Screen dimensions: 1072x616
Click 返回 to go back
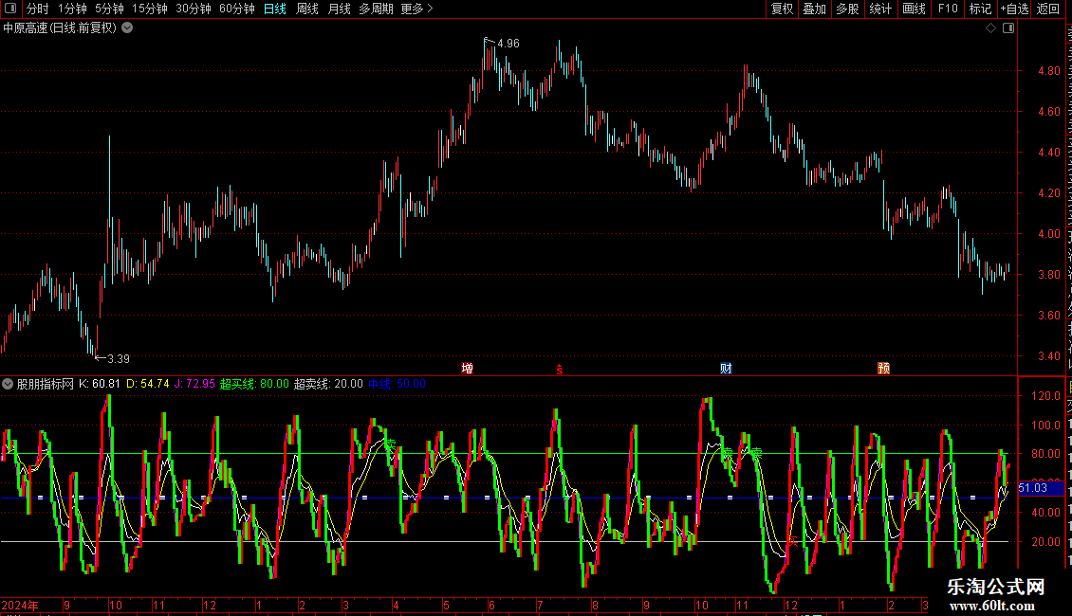pyautogui.click(x=1047, y=9)
